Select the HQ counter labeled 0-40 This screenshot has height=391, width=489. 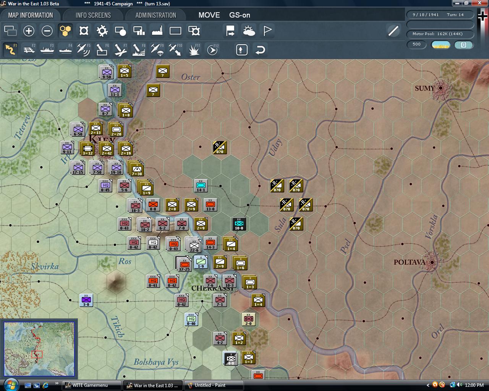click(x=191, y=319)
